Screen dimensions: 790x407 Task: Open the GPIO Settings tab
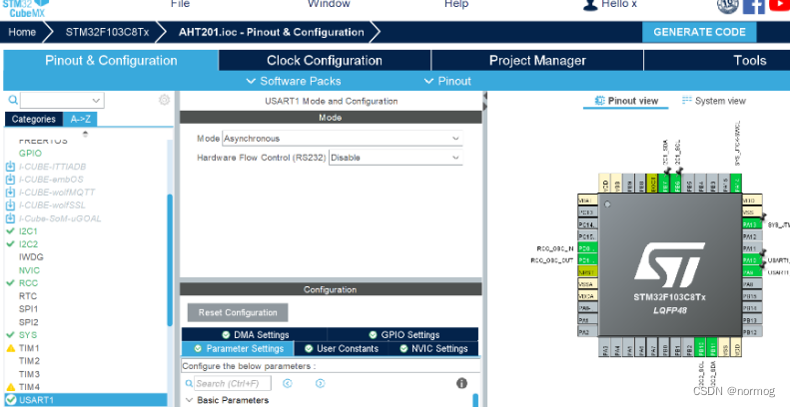403,334
